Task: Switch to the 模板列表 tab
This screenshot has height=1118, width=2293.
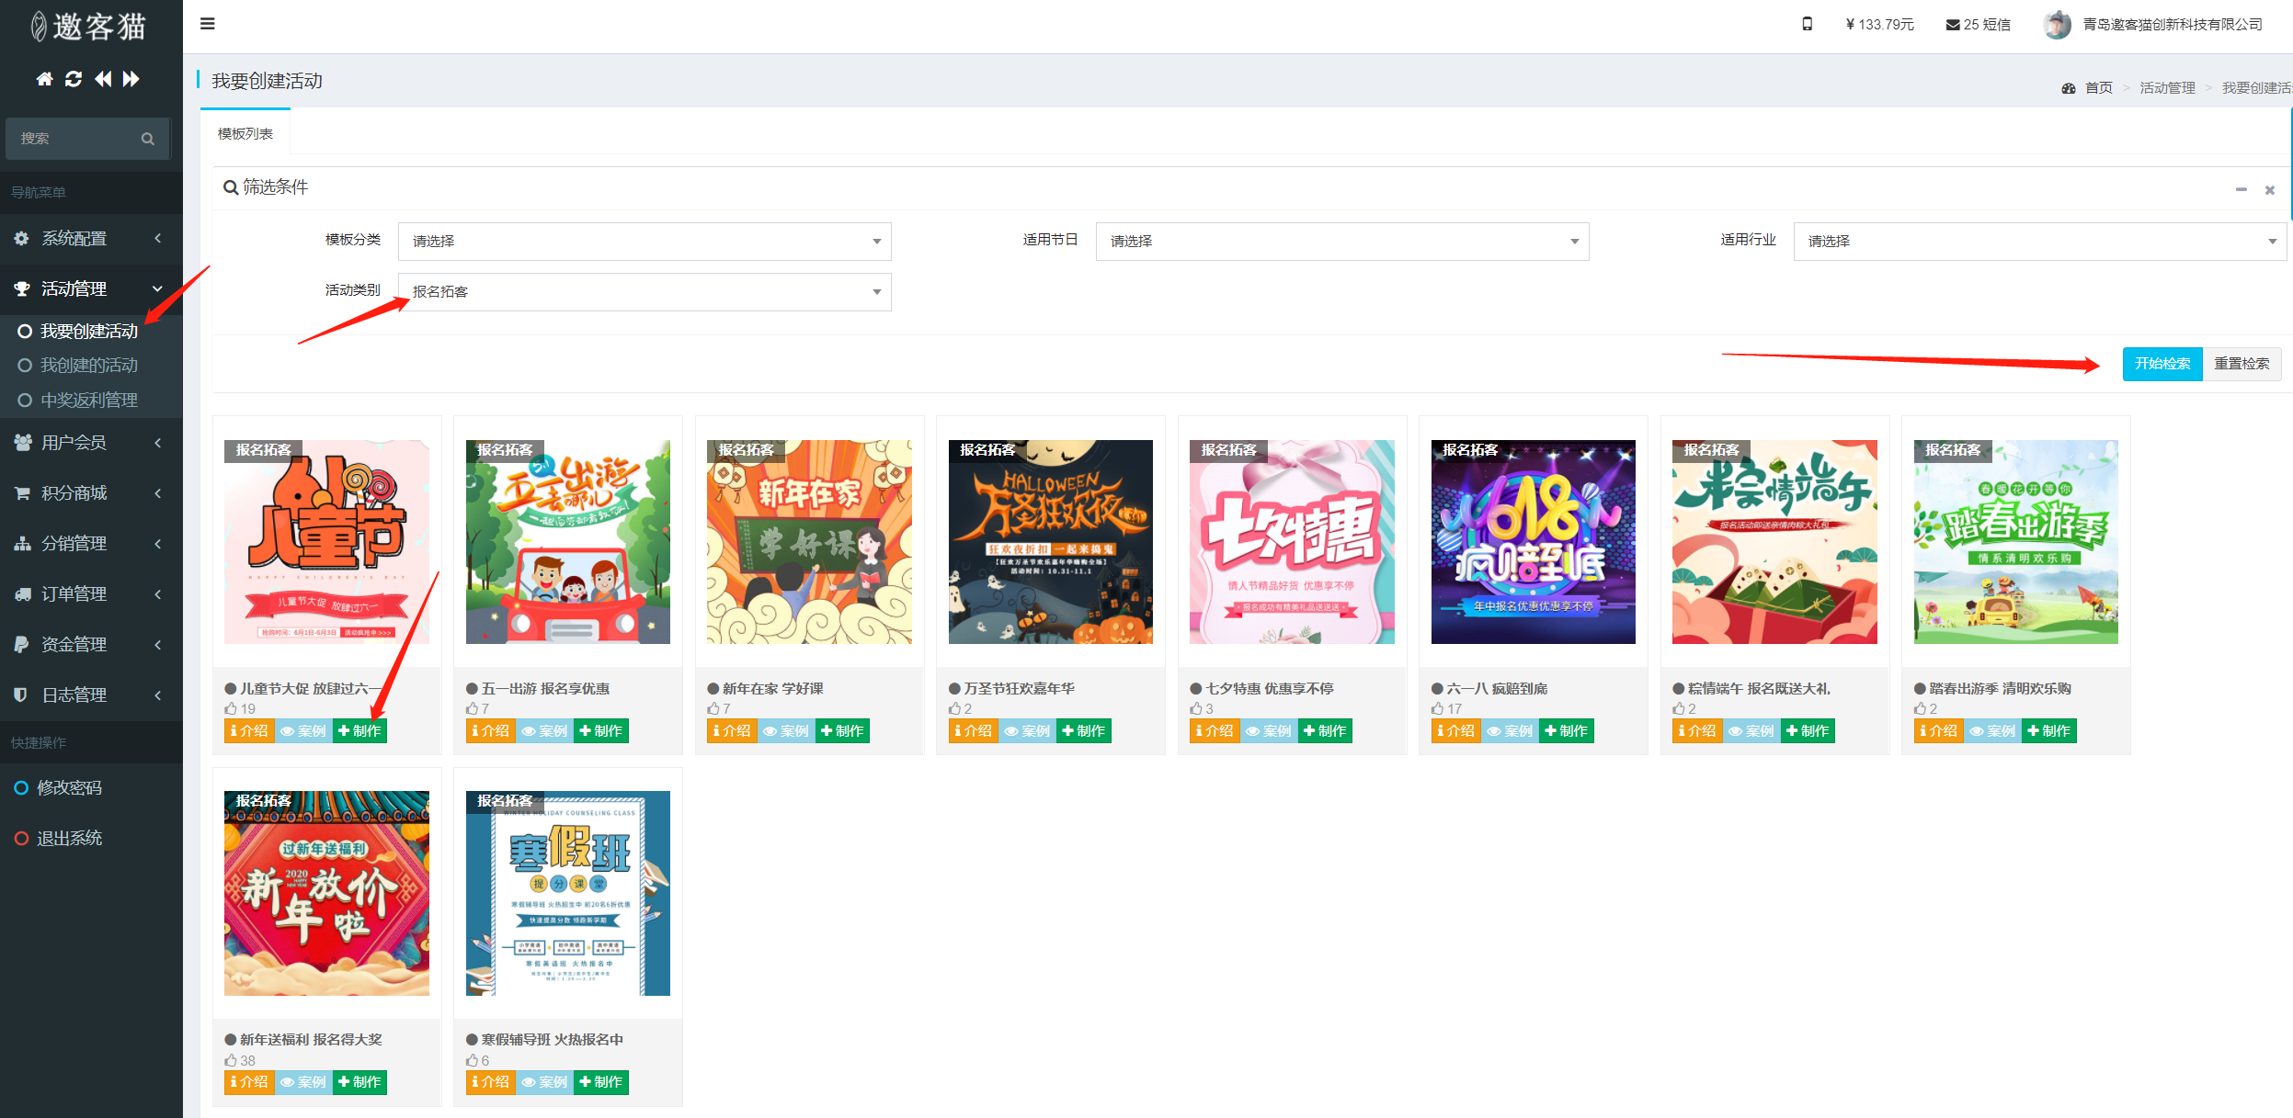Action: tap(245, 133)
